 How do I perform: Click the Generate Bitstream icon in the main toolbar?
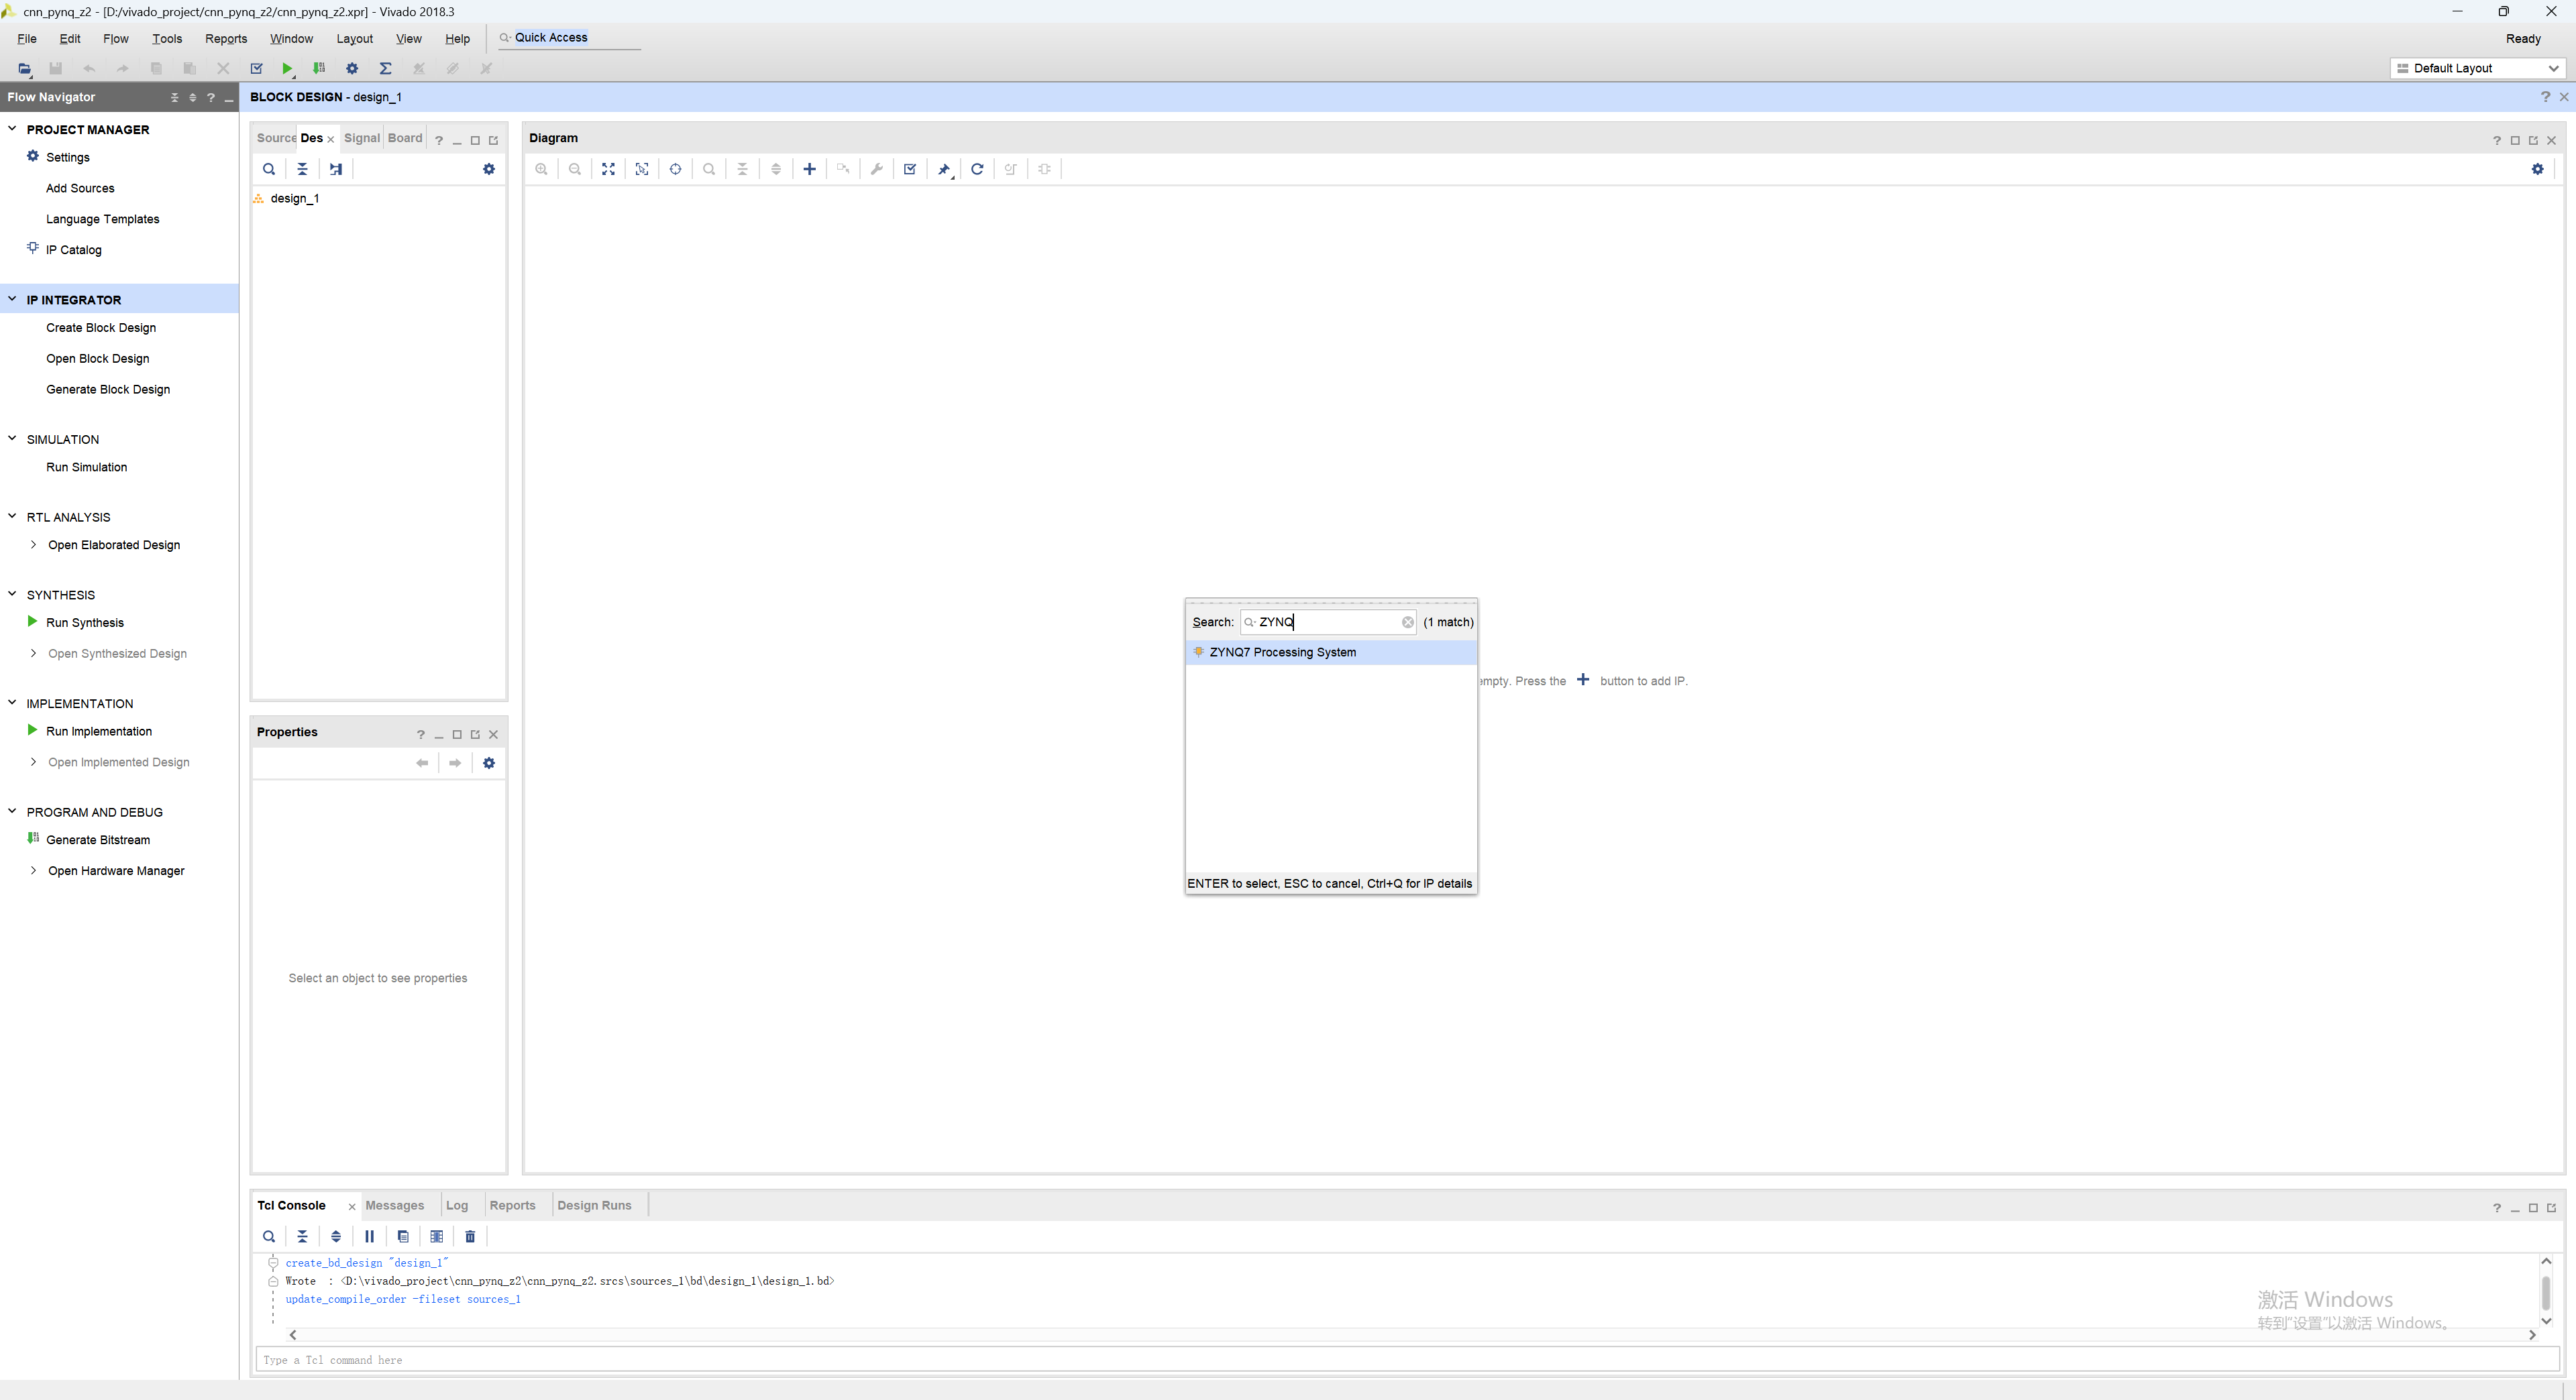[x=319, y=68]
